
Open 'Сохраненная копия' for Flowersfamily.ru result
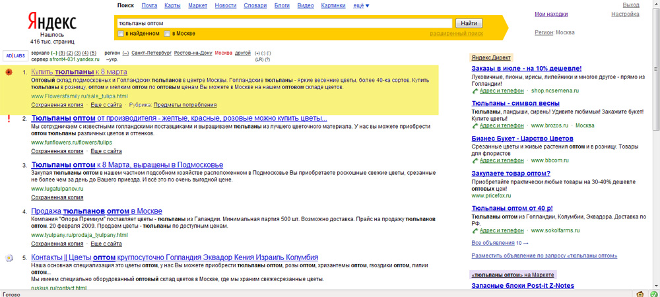(x=57, y=105)
